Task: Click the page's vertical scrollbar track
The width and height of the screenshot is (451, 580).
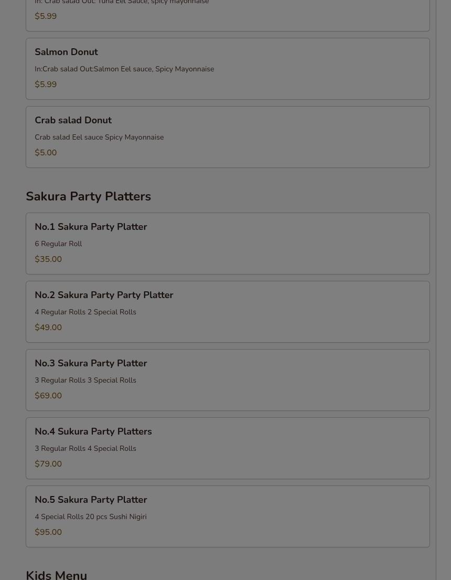Action: pos(444,290)
